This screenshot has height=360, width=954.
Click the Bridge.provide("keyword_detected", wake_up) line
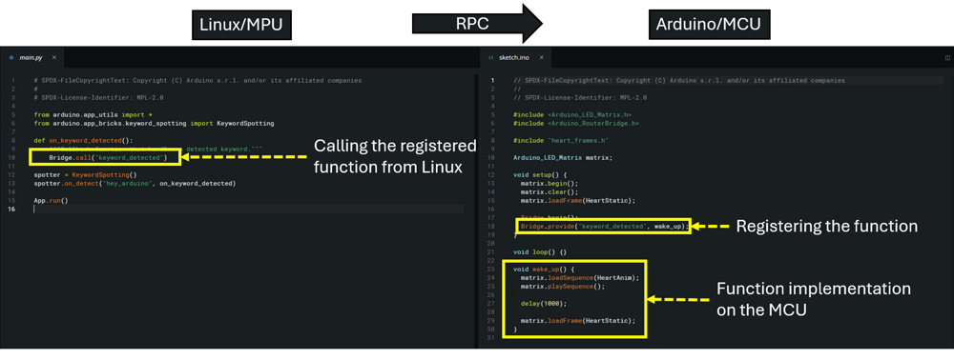604,227
